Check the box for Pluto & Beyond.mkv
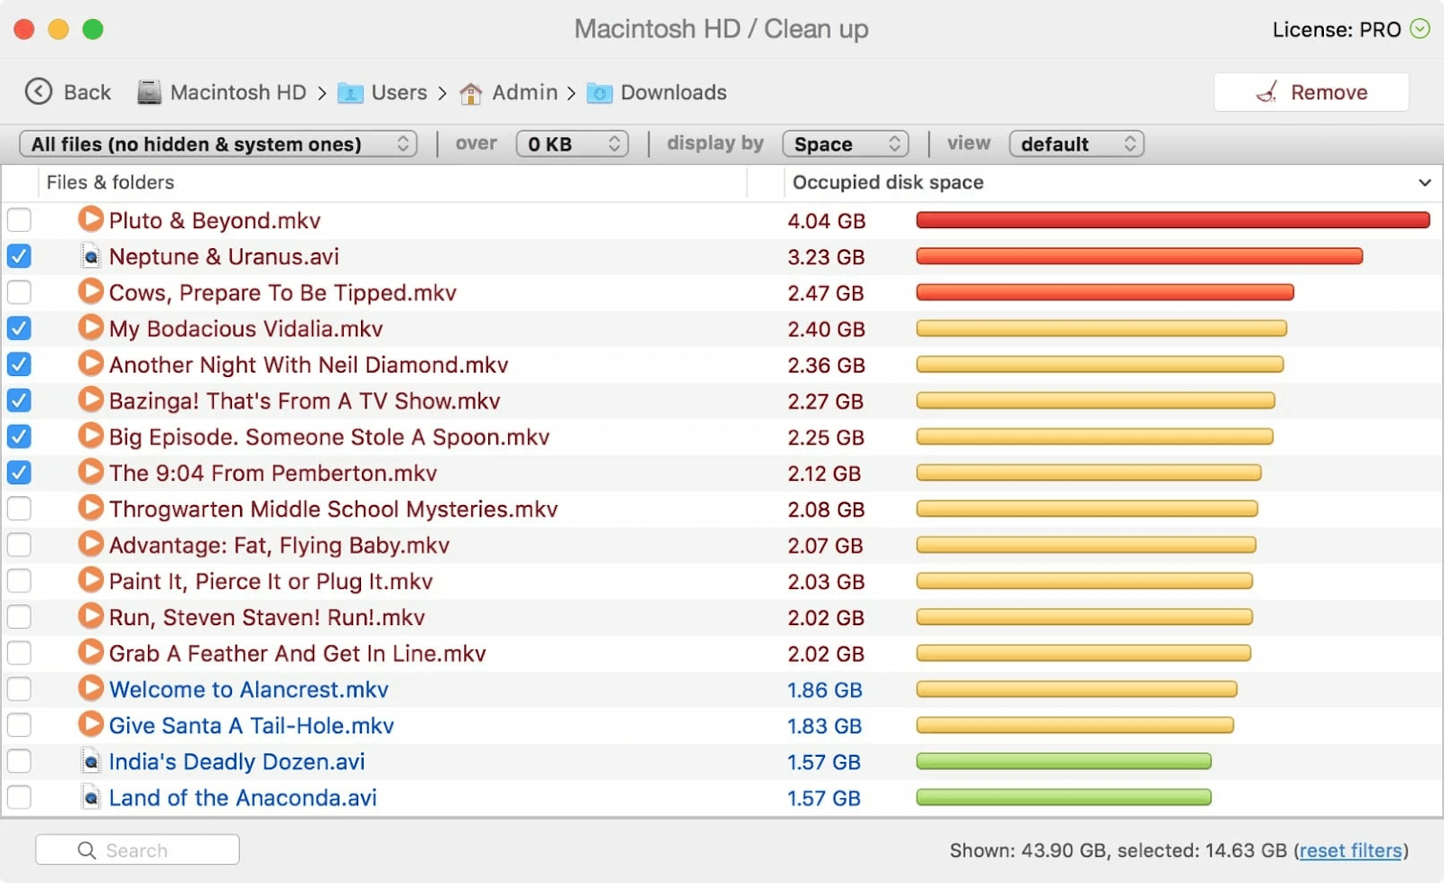The height and width of the screenshot is (883, 1444). (x=19, y=220)
